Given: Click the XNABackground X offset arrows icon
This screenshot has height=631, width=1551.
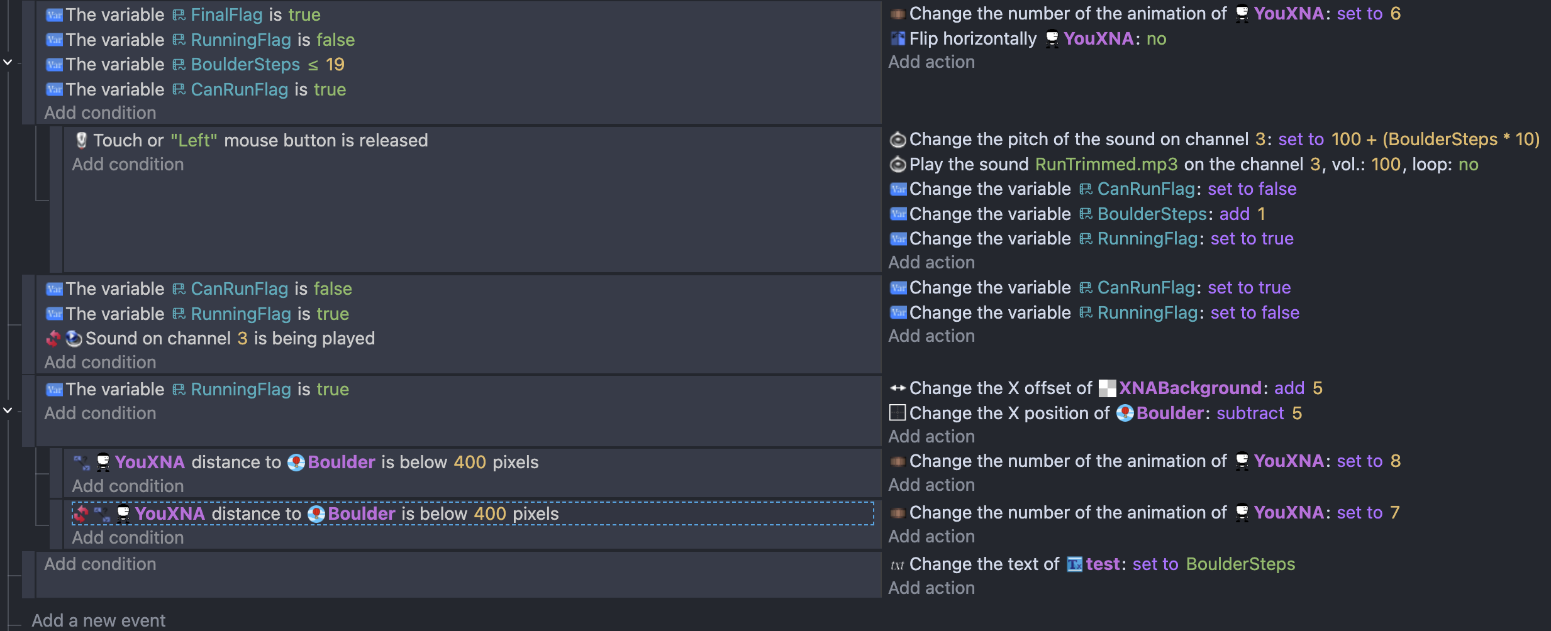Looking at the screenshot, I should 898,388.
